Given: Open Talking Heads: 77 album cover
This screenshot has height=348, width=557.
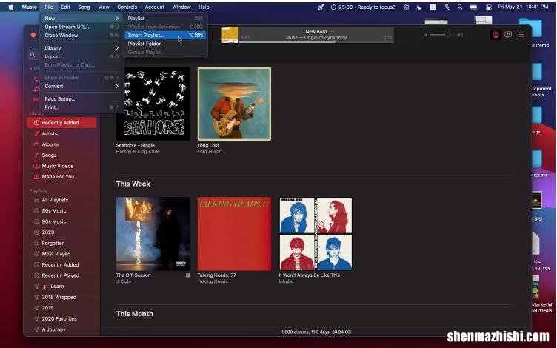Looking at the screenshot, I should [x=234, y=234].
